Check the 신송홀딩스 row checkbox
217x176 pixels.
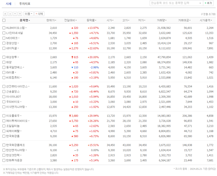(4, 91)
